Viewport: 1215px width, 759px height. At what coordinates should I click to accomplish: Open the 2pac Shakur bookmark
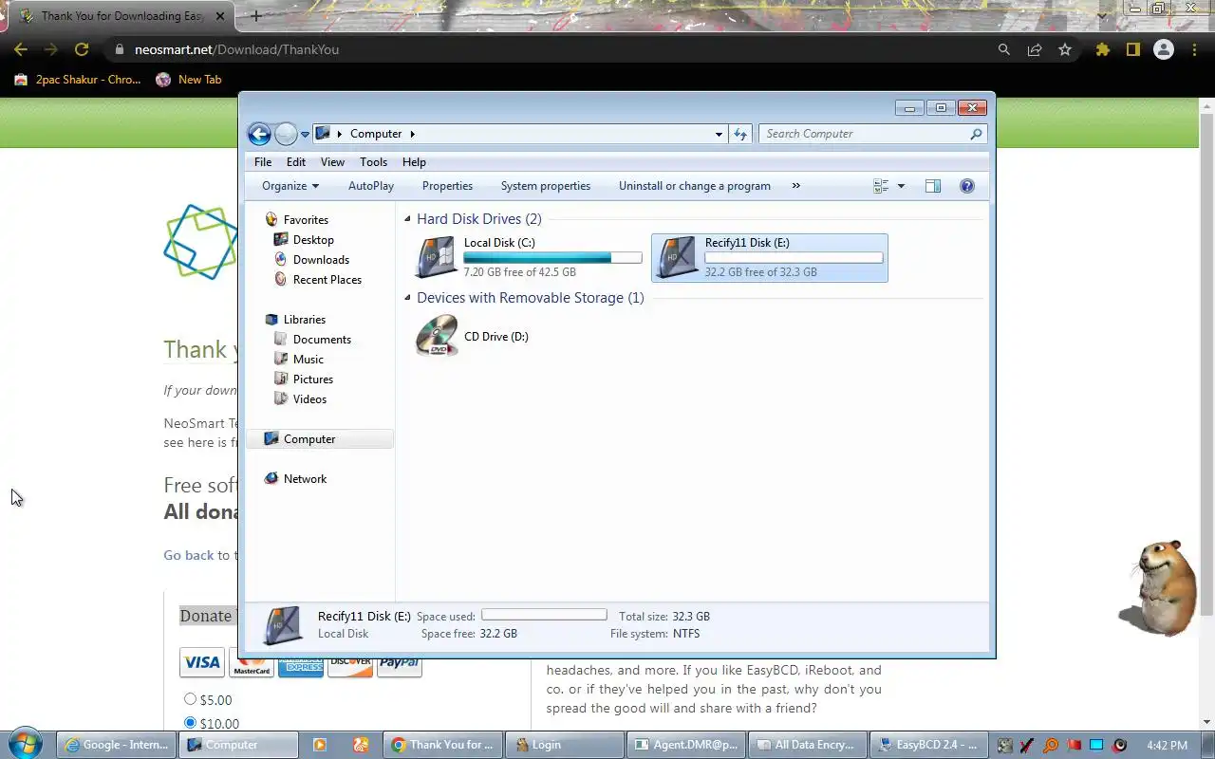[78, 80]
